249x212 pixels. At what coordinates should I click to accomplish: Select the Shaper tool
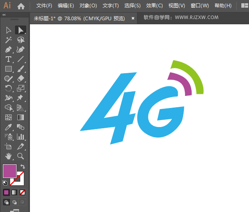8,78
